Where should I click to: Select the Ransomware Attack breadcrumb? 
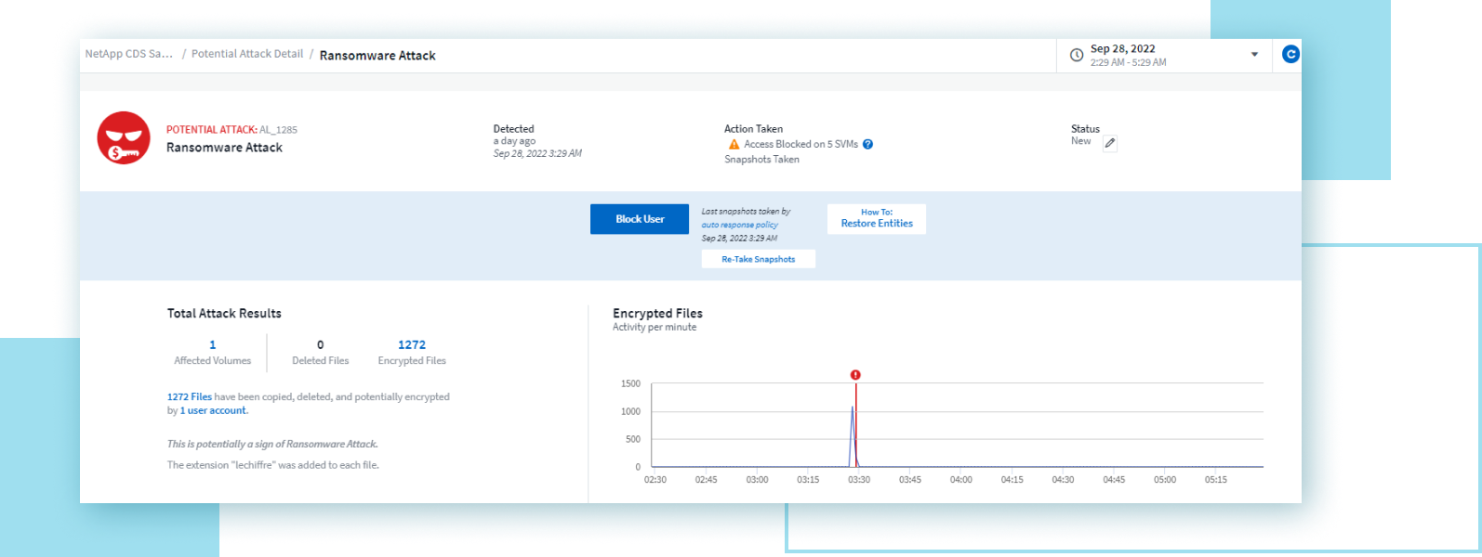tap(377, 56)
